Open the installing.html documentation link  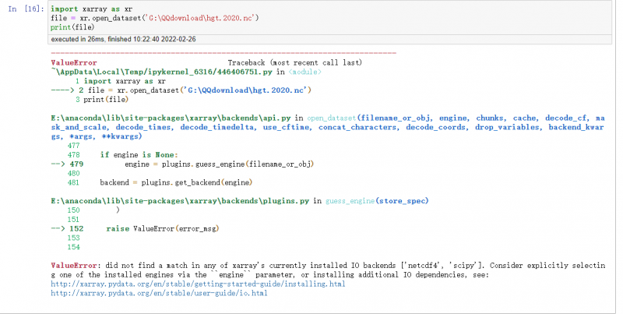coord(197,284)
